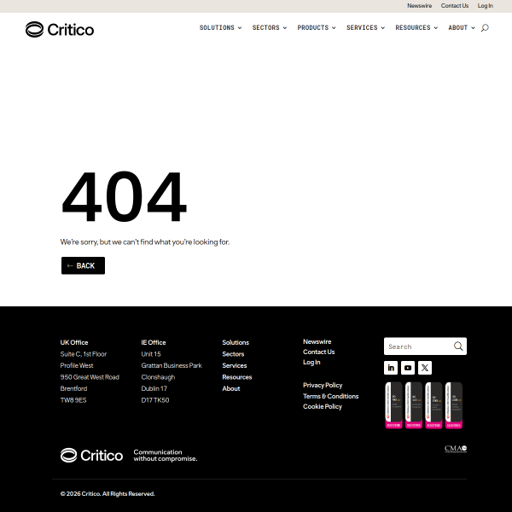The height and width of the screenshot is (512, 512).
Task: Expand the Products dropdown menu
Action: 317,28
